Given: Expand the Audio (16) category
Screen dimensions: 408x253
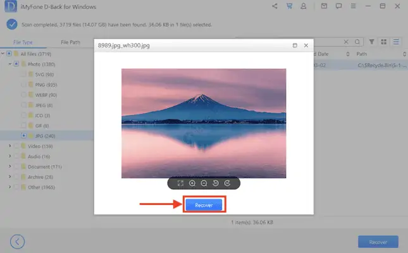Looking at the screenshot, I should 9,156.
